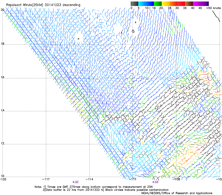This screenshot has width=222, height=195.
Task: Click the "NOAA/NESDIS/Office of Research and Applications" credit
Action: click(177, 193)
